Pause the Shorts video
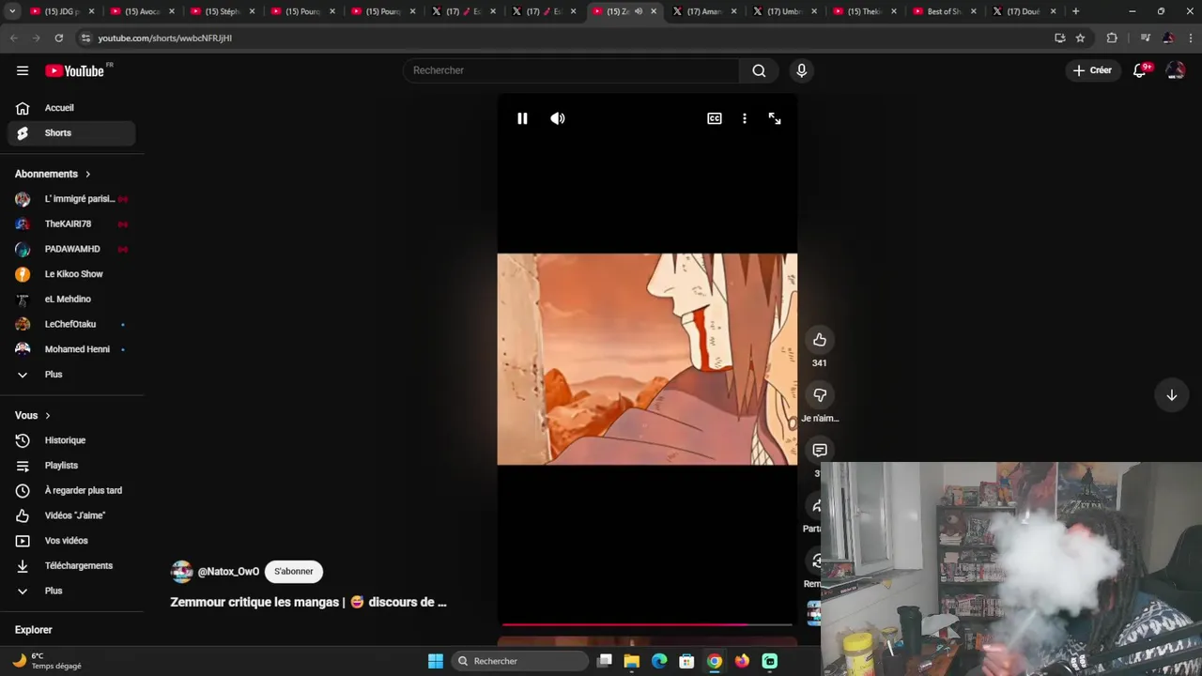Viewport: 1202px width, 676px height. click(x=522, y=118)
